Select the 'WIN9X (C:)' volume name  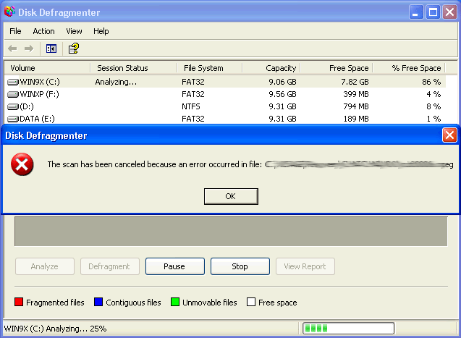click(x=40, y=82)
